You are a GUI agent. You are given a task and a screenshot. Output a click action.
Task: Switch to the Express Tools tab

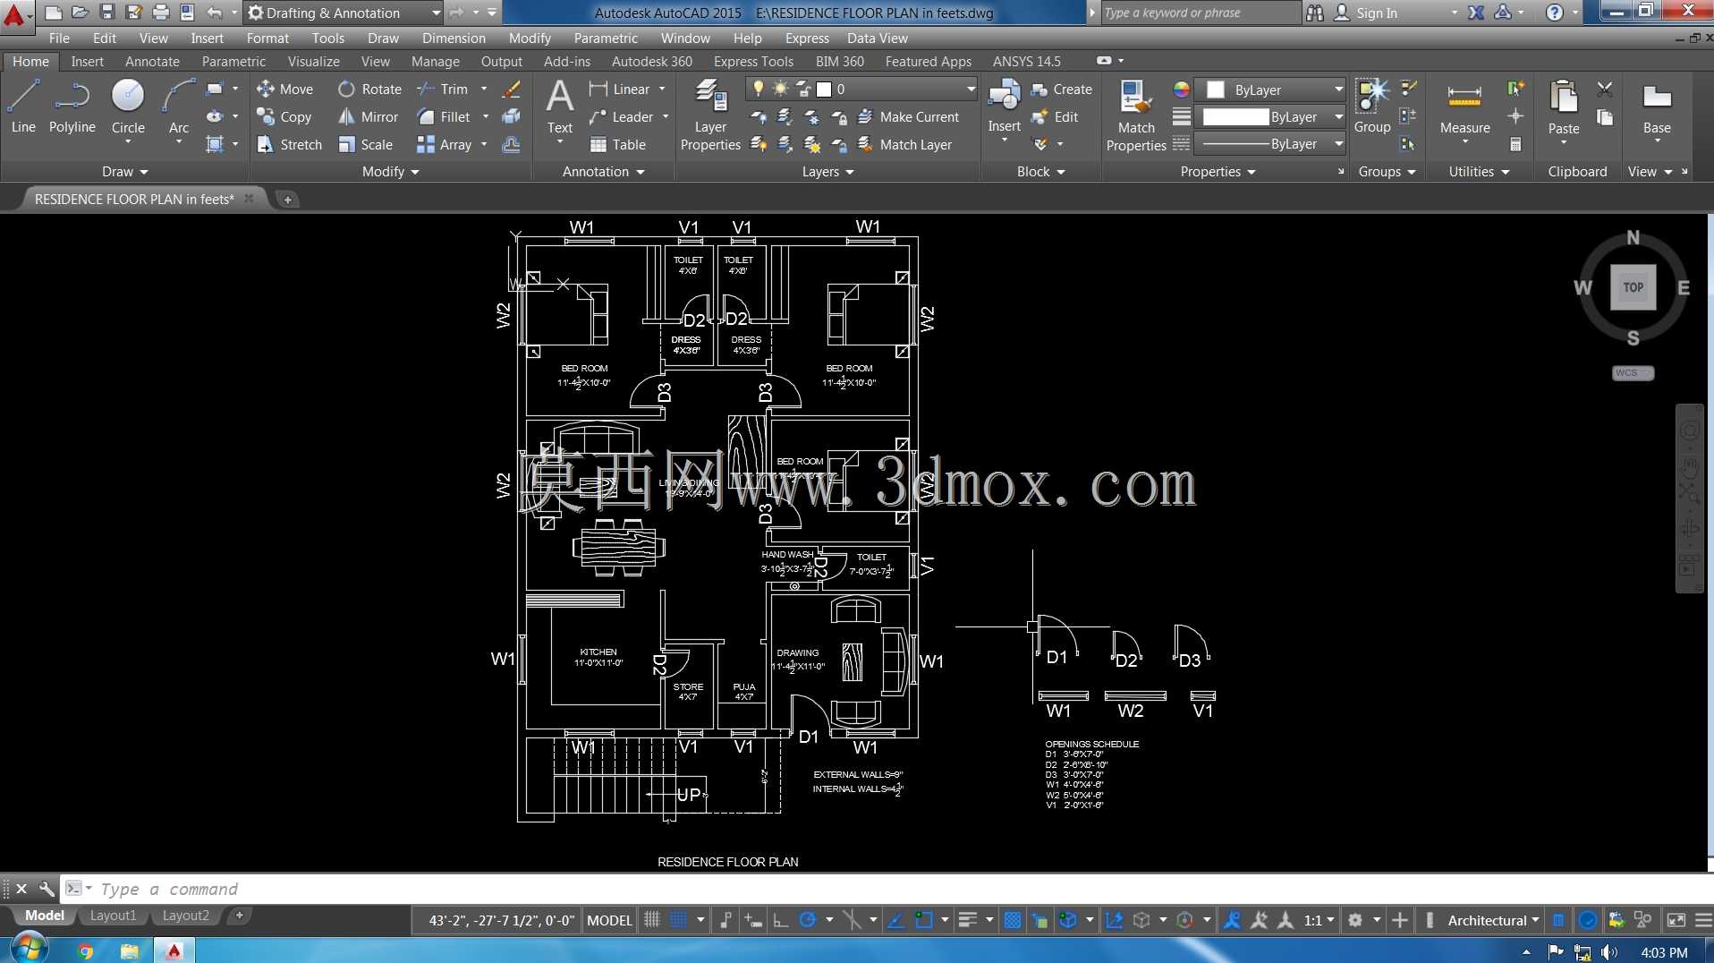pyautogui.click(x=753, y=61)
